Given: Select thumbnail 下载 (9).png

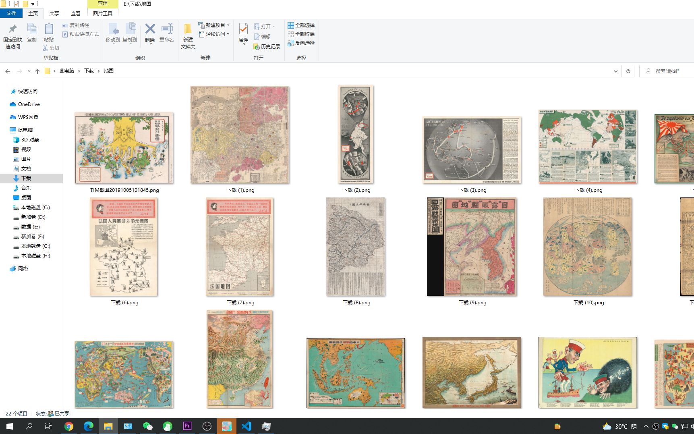Looking at the screenshot, I should click(x=472, y=247).
